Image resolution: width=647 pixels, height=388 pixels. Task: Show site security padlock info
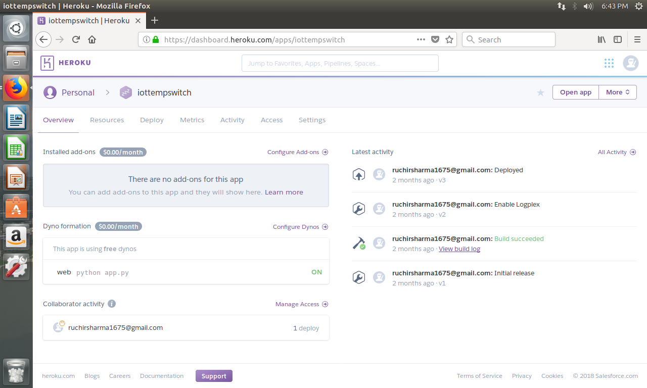click(156, 39)
